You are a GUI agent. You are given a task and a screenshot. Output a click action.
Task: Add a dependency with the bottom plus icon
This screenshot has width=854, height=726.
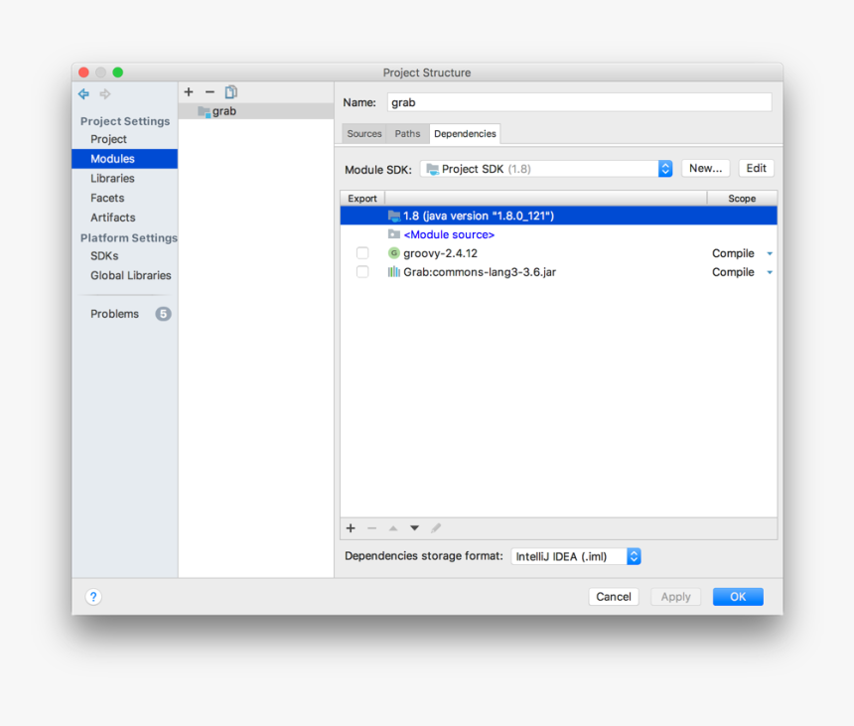click(x=351, y=528)
